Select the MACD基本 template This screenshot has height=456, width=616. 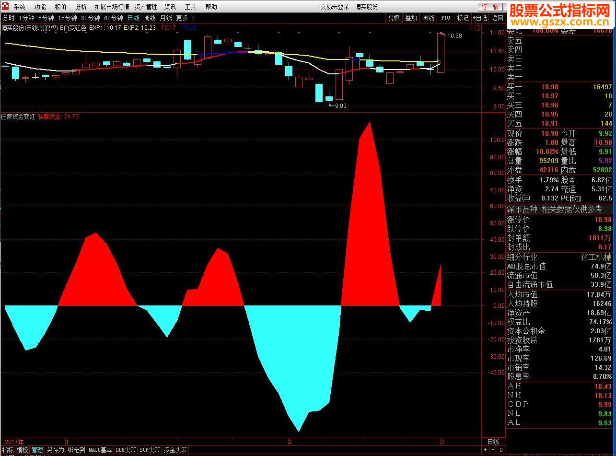(100, 450)
